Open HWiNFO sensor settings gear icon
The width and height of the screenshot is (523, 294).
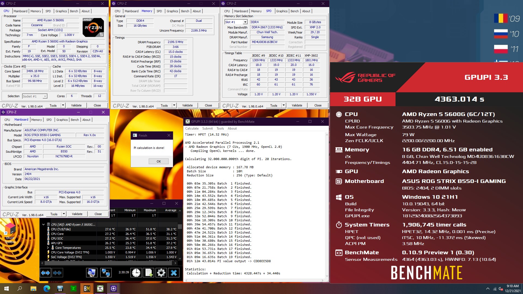[161, 272]
